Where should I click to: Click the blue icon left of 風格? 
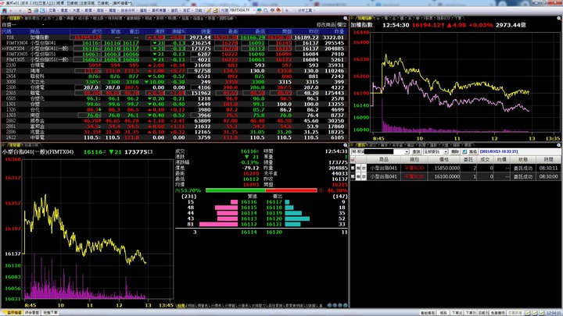(x=464, y=152)
